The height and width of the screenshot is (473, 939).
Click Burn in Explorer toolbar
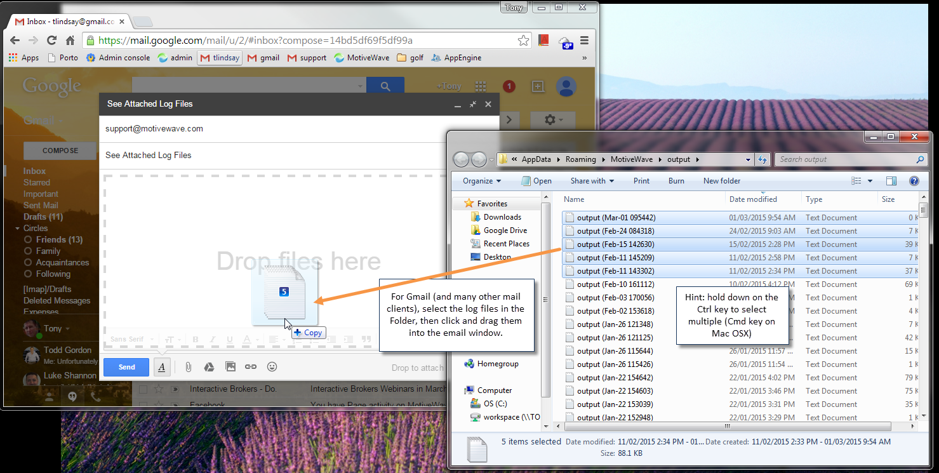[676, 181]
